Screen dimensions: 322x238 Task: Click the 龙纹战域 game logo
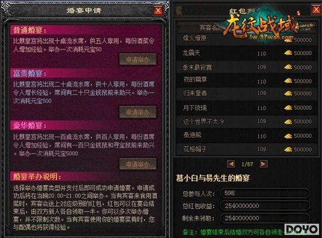(261, 26)
